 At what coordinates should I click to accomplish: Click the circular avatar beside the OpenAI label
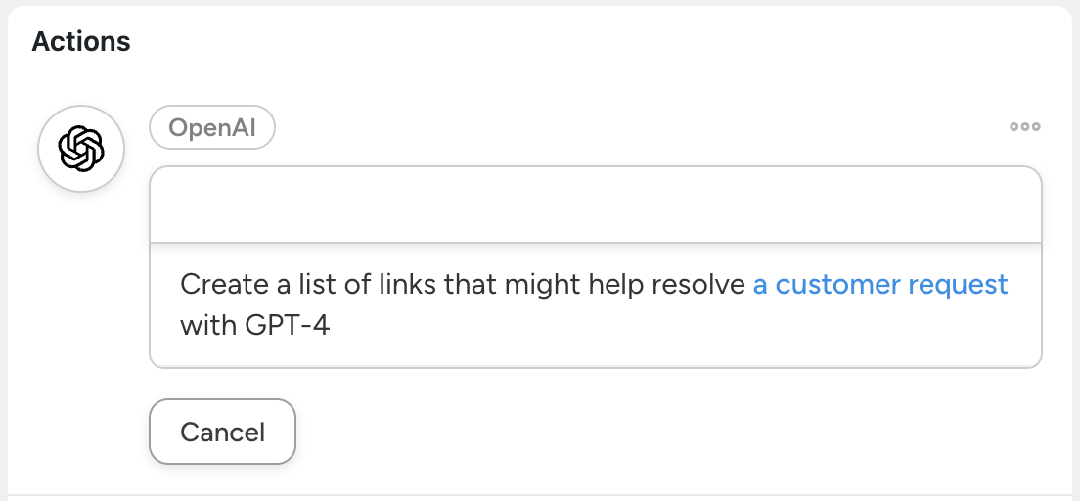coord(80,149)
